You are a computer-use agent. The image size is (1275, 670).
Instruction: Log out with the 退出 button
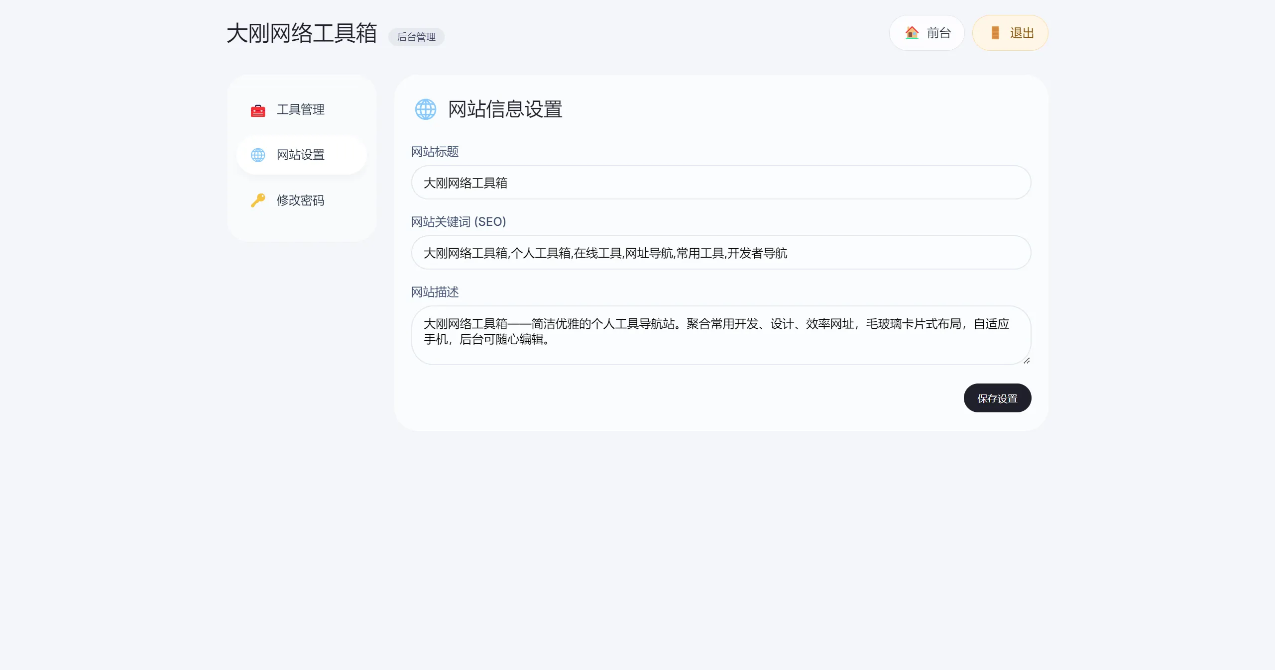pos(1010,33)
